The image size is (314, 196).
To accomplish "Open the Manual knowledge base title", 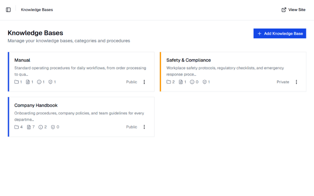I will [22, 60].
